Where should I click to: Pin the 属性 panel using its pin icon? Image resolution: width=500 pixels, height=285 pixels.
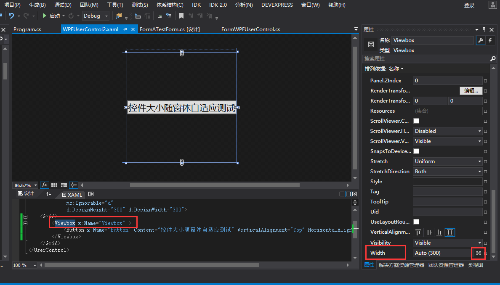tap(484, 30)
